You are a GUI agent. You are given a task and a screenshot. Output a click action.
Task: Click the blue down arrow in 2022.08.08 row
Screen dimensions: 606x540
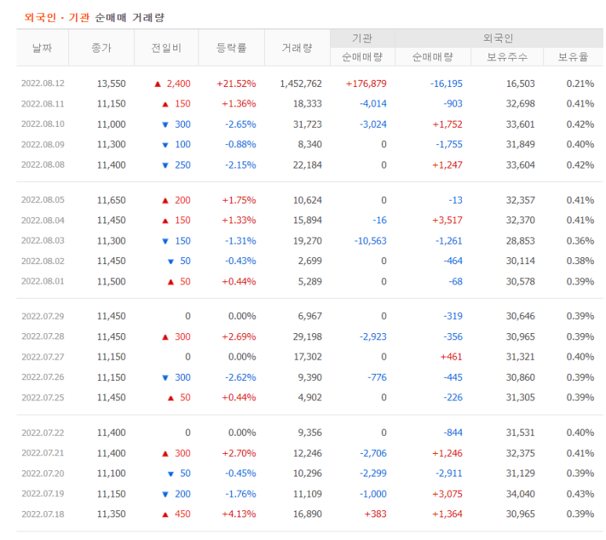pos(165,165)
